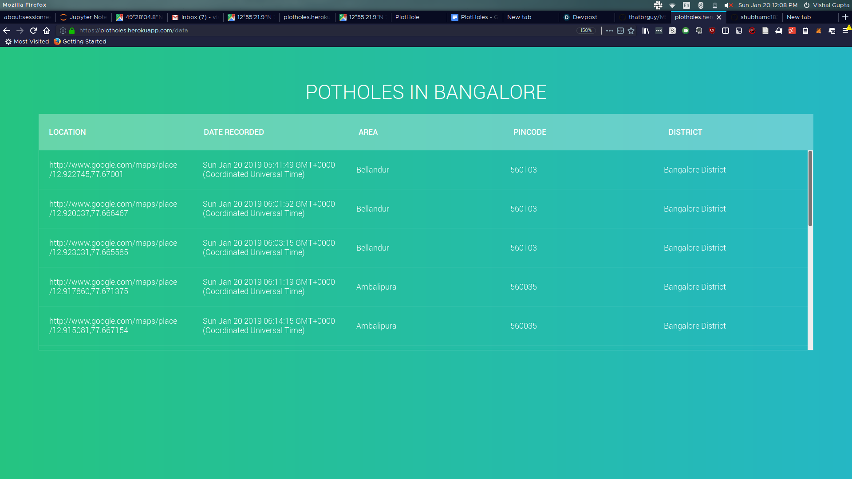Open the MetaMask fox extension

point(819,31)
